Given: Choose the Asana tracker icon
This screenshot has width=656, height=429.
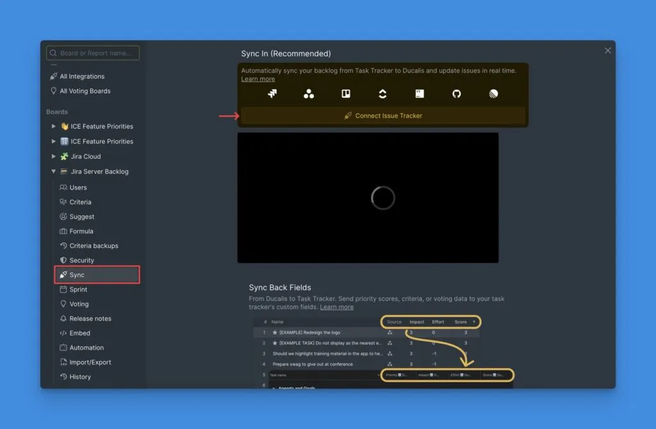Looking at the screenshot, I should coord(309,93).
